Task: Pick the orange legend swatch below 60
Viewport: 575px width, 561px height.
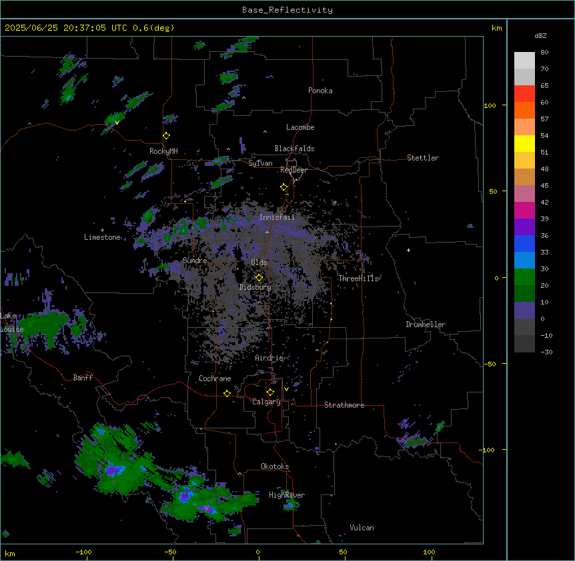Action: click(x=524, y=110)
